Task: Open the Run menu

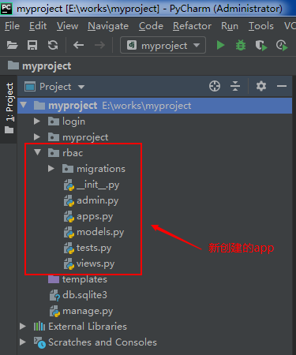Action: pos(230,26)
